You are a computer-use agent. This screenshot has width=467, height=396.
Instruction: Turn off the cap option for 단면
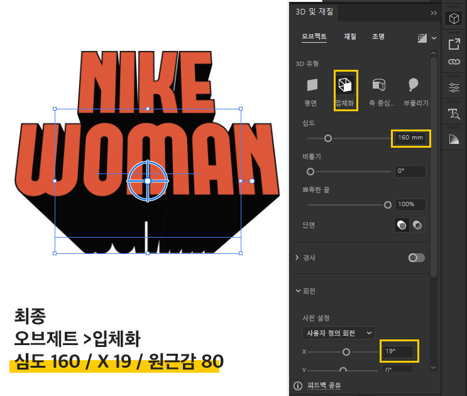(x=417, y=225)
